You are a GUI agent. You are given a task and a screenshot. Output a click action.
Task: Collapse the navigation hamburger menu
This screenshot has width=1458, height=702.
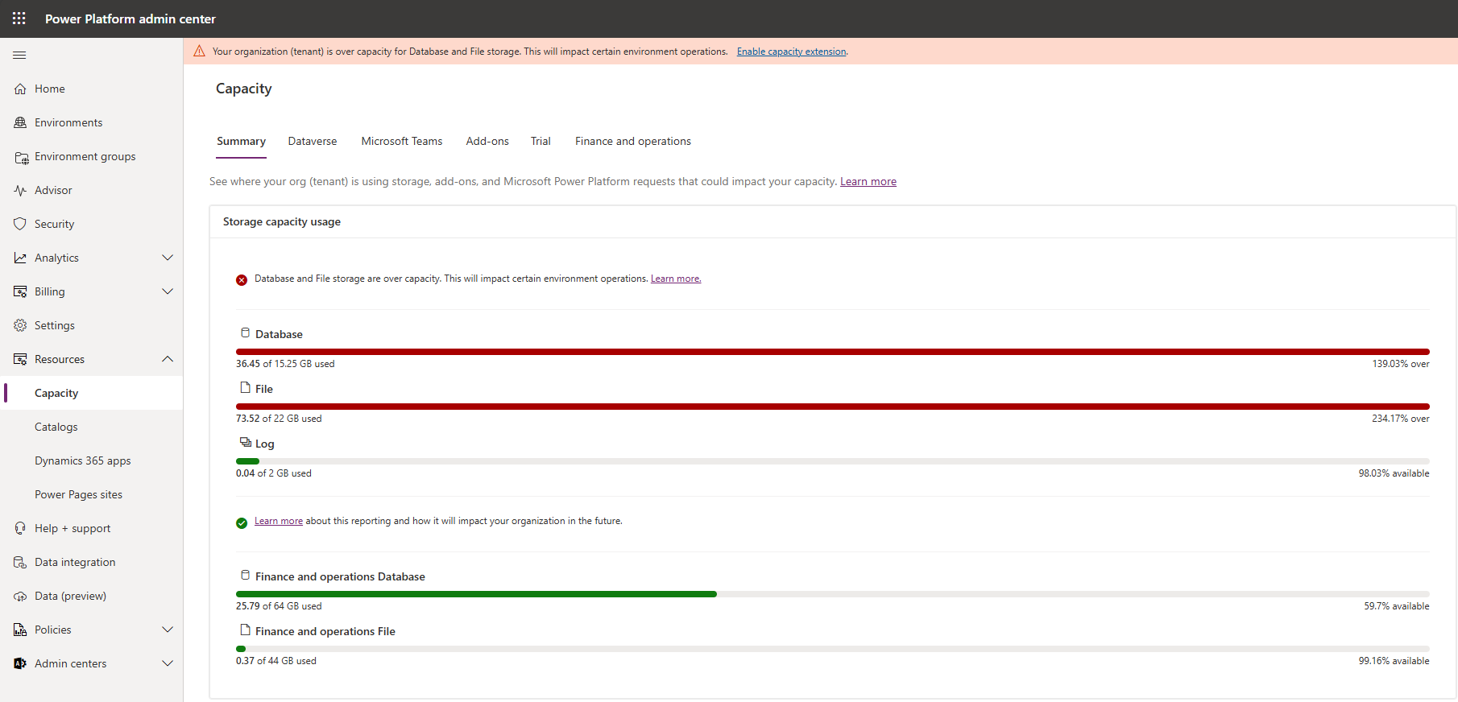point(19,55)
